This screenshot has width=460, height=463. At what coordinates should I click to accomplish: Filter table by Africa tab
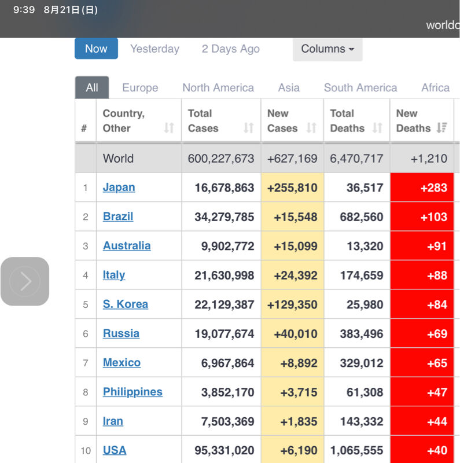tap(435, 88)
